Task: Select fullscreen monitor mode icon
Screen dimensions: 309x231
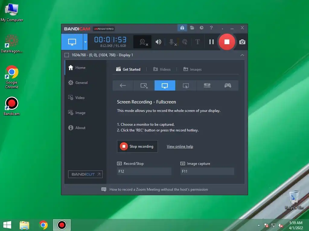Action: point(165,85)
